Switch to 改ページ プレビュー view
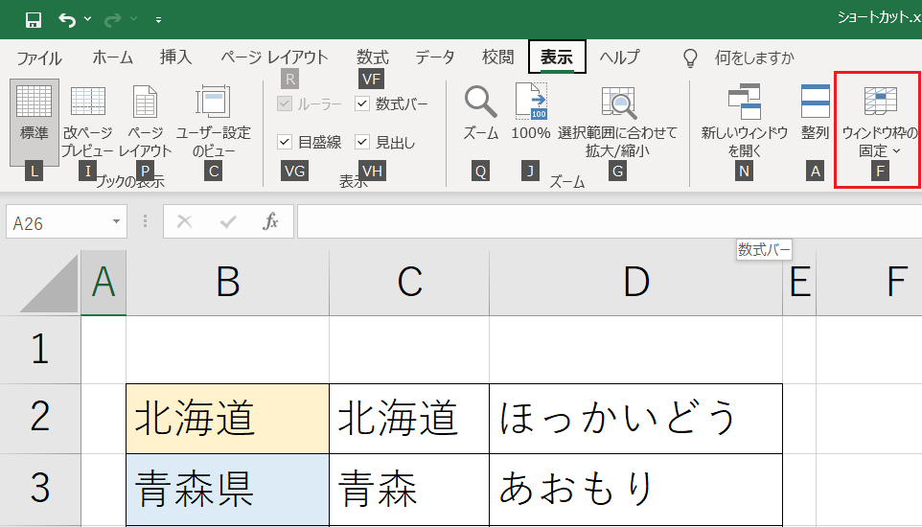Viewport: 922px width, 527px height. pyautogui.click(x=87, y=123)
